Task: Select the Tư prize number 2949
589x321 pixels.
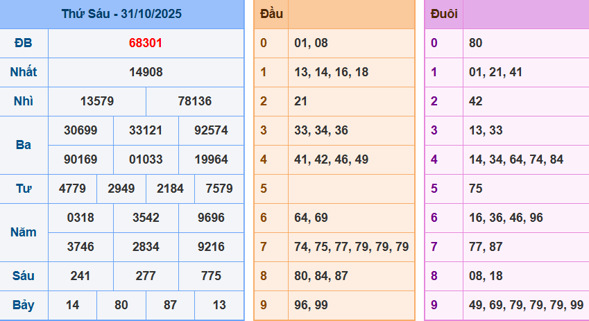Action: click(x=121, y=189)
